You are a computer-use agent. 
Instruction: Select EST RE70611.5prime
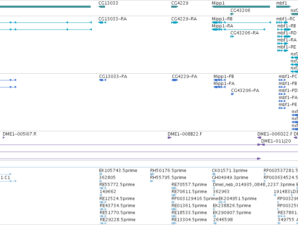[x=189, y=192]
